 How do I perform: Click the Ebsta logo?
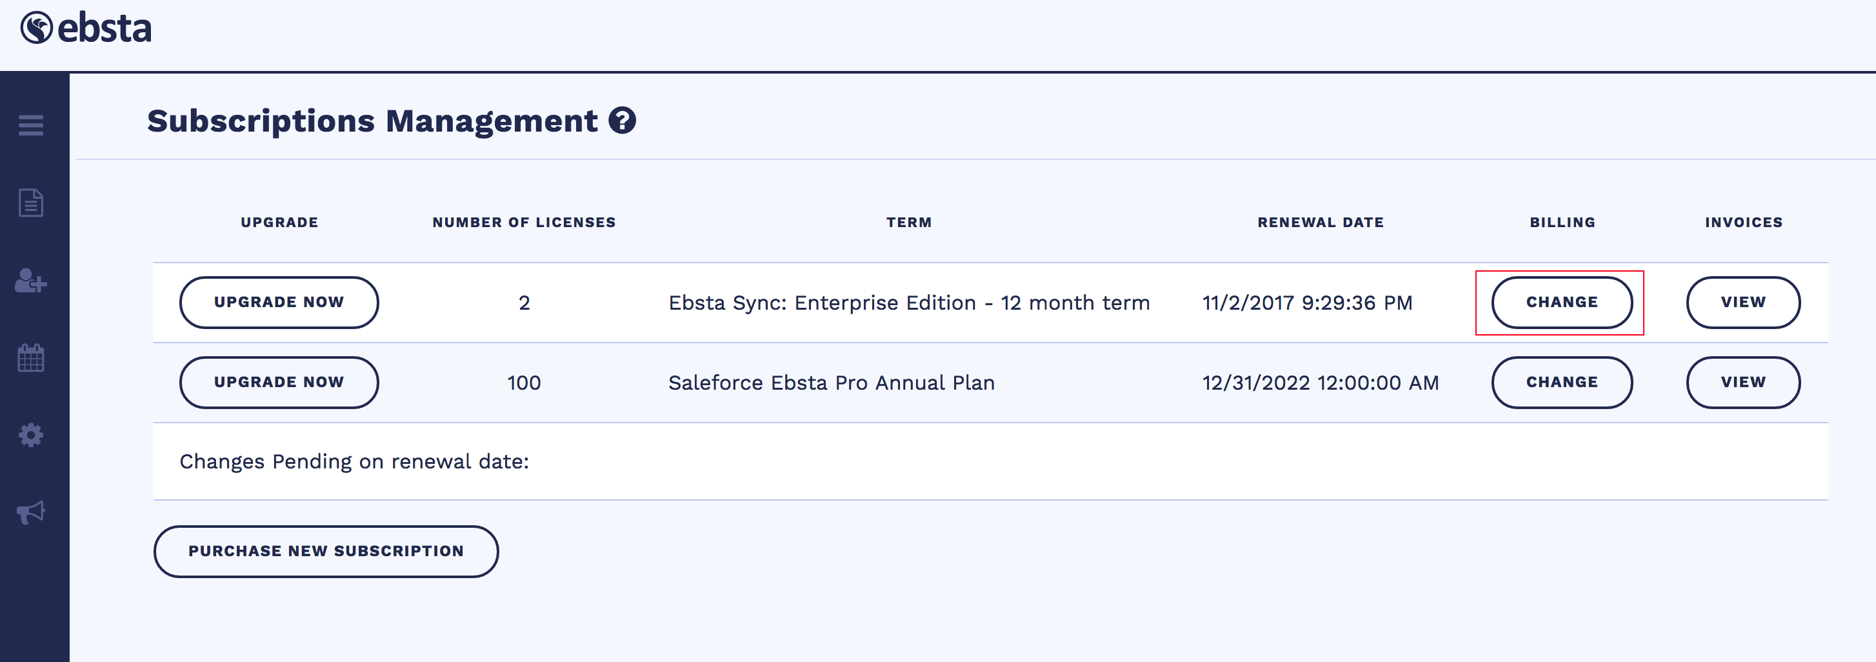coord(86,28)
